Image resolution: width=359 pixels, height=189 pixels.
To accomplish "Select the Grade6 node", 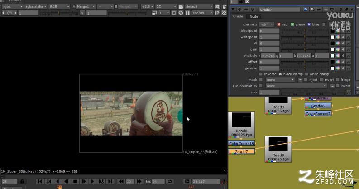I will click(x=318, y=106).
